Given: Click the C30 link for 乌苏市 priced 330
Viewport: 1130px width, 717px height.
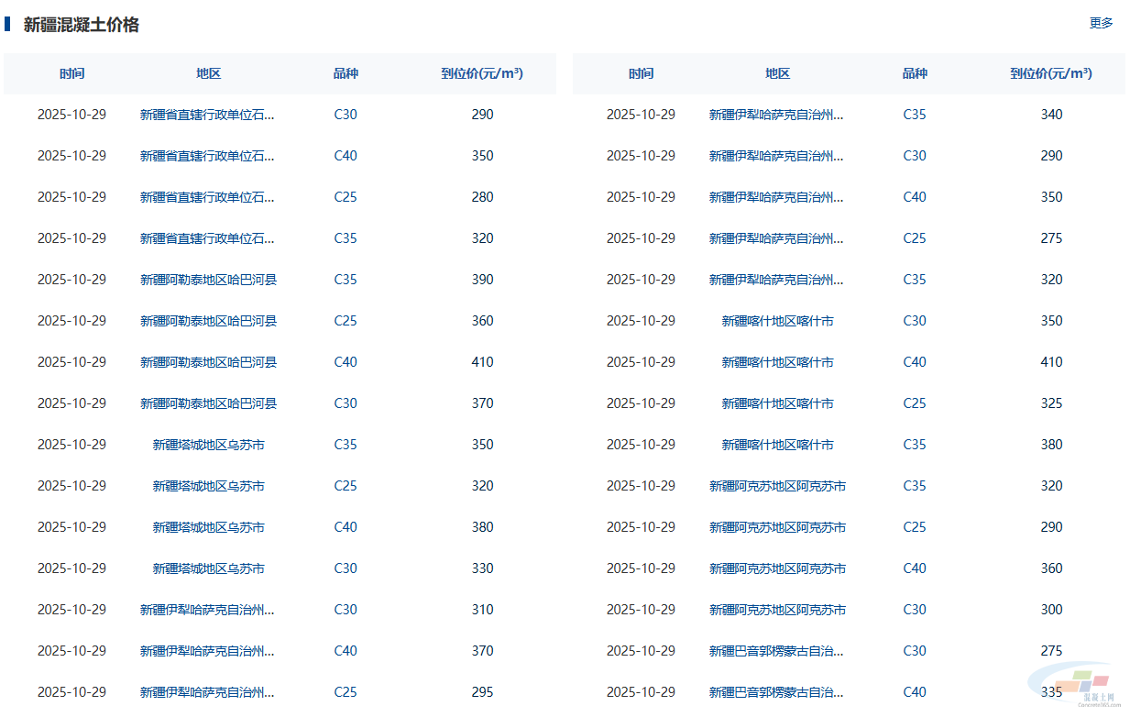Looking at the screenshot, I should coord(346,568).
